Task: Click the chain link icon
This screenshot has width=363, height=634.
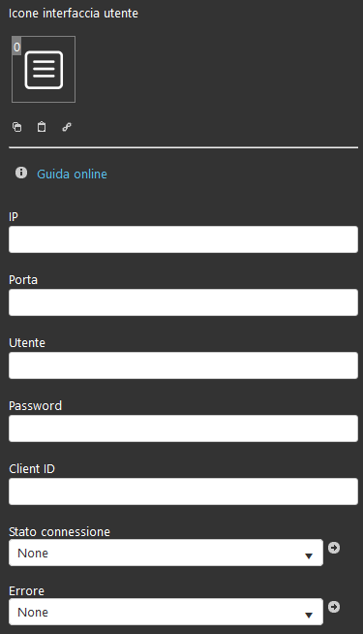Action: 67,127
